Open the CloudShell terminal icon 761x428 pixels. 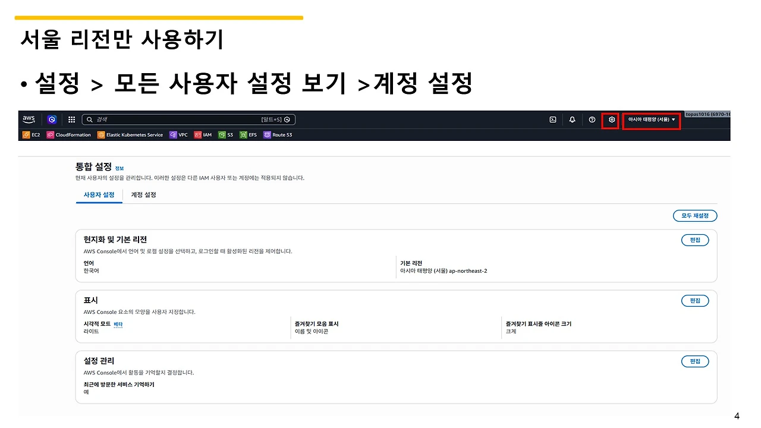553,119
